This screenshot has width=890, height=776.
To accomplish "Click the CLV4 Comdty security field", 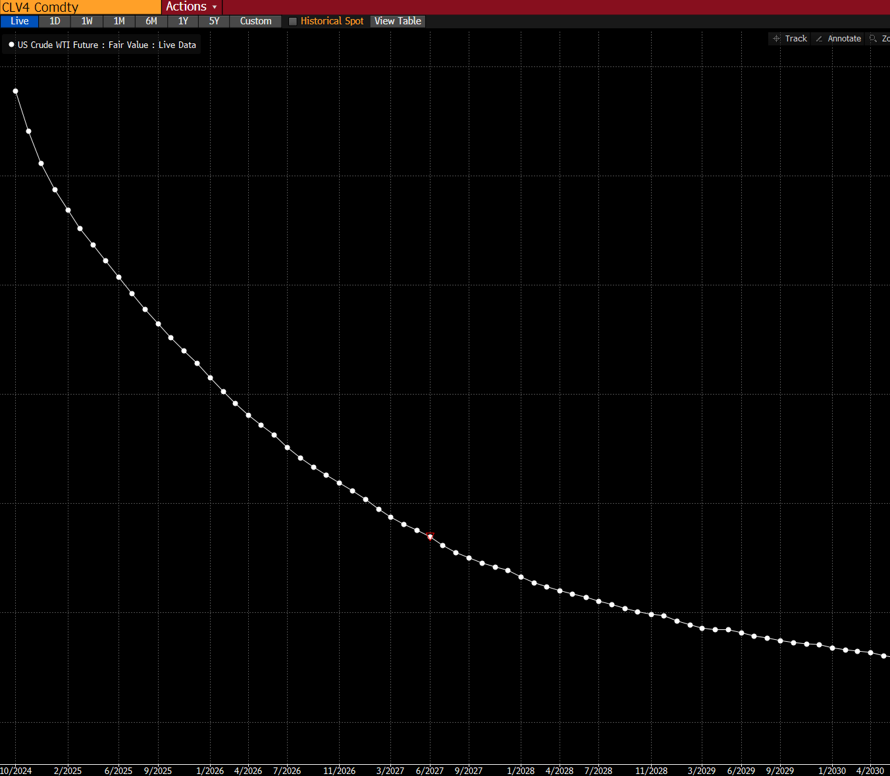I will click(x=80, y=7).
